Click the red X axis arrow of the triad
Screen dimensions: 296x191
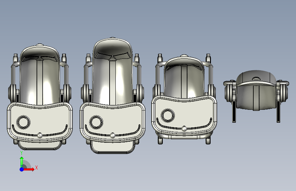[x=29, y=169]
